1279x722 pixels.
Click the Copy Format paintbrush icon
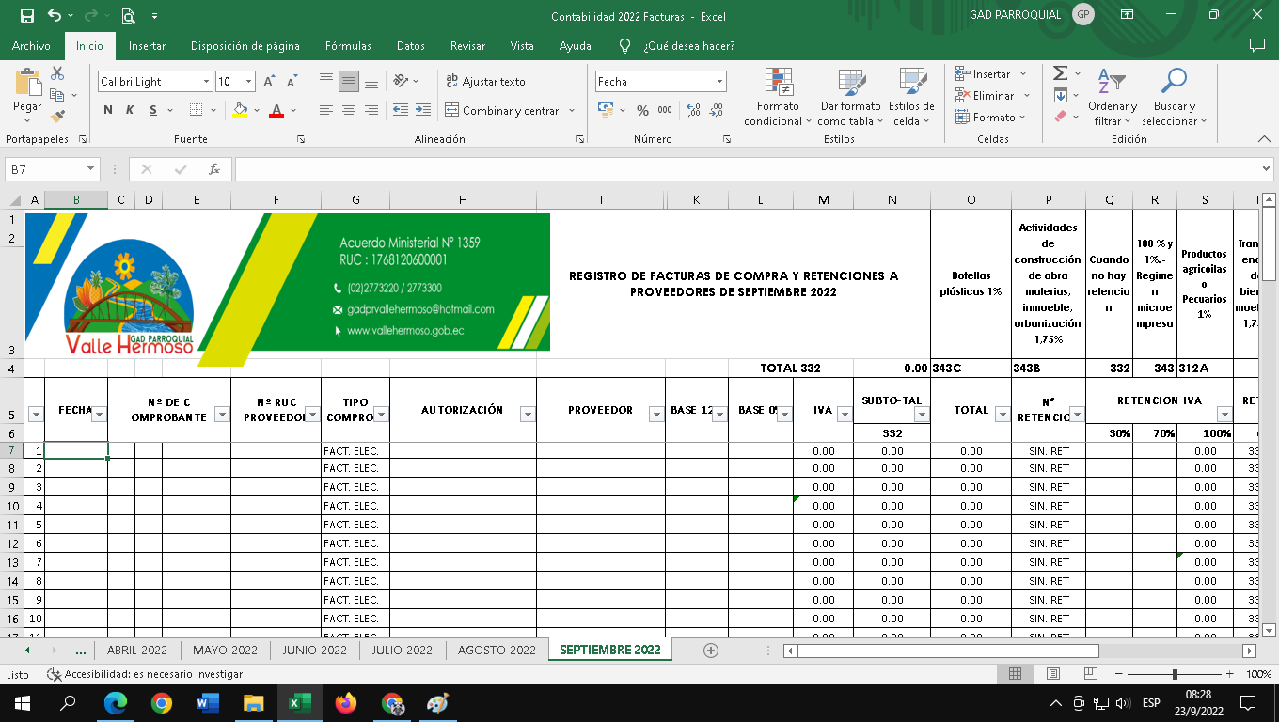(x=57, y=117)
